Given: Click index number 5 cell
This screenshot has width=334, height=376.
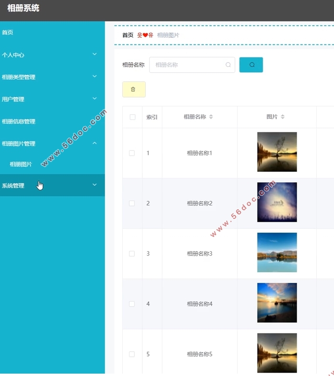Looking at the screenshot, I should pyautogui.click(x=148, y=354).
